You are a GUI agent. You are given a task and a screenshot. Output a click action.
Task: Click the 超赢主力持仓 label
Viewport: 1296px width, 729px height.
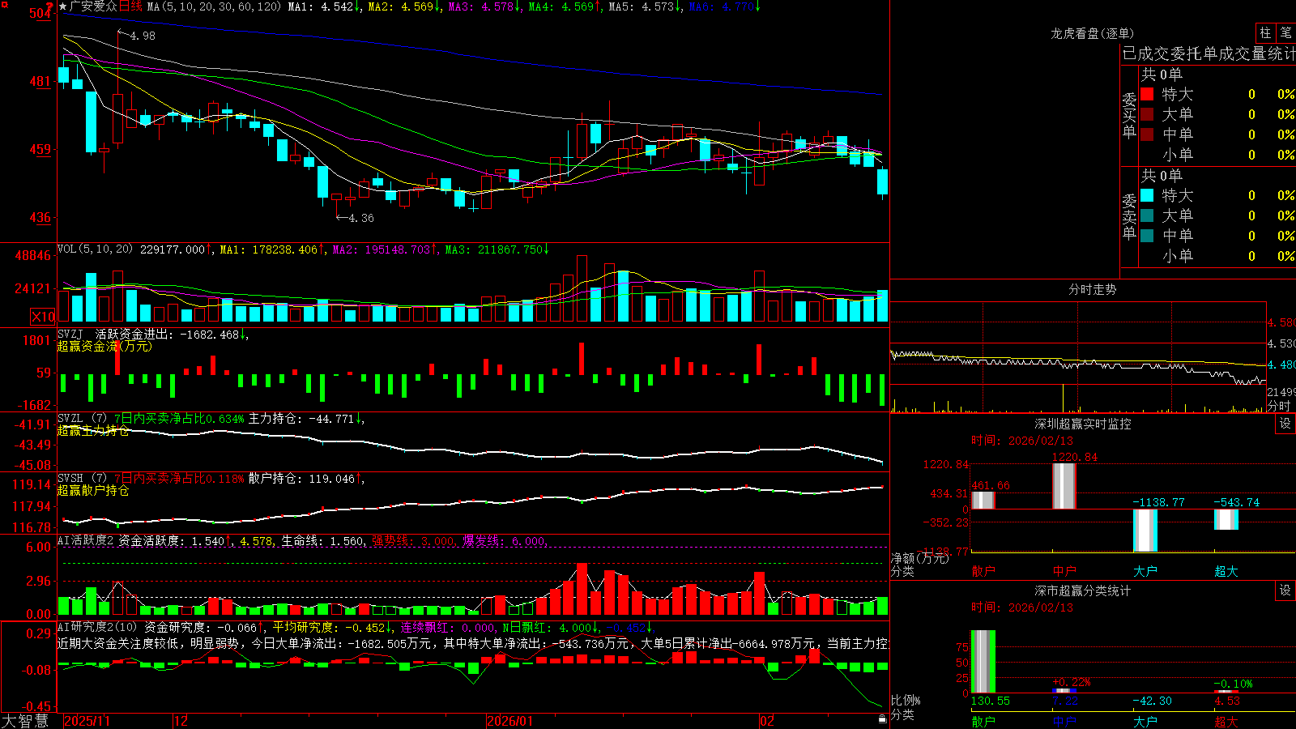[x=93, y=430]
